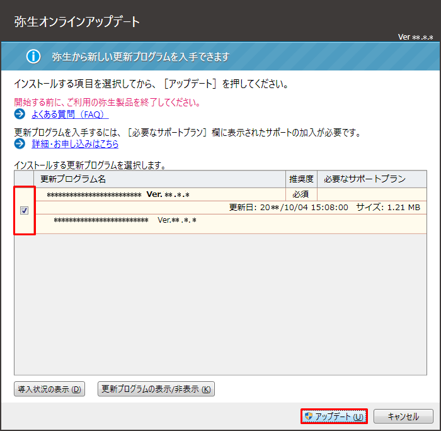Click 導入状況の表示 (D) button
441x431 pixels.
tap(50, 389)
